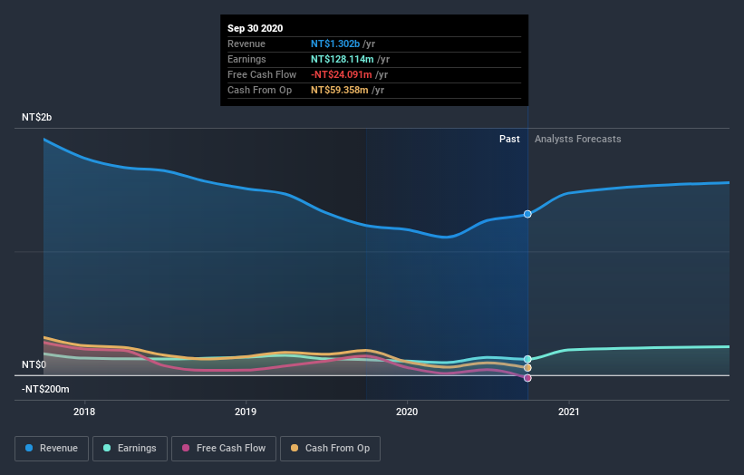Click the NT$128.114m earnings value
The width and height of the screenshot is (744, 475).
click(343, 59)
